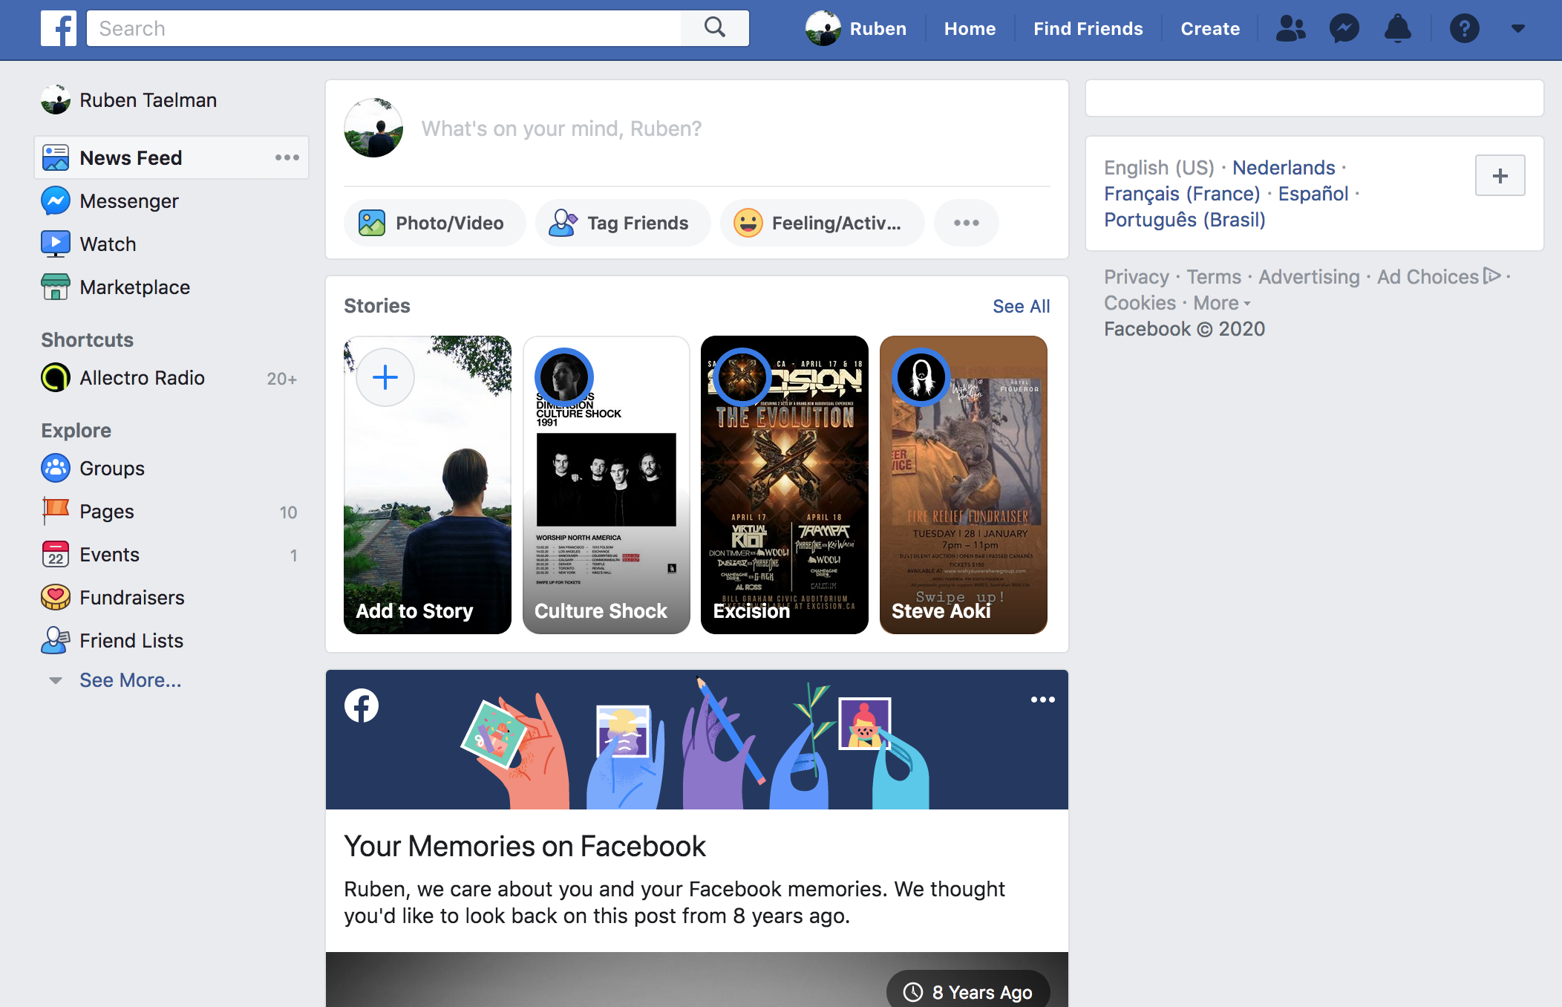Open Marketplace from sidebar
The image size is (1562, 1007).
click(134, 287)
